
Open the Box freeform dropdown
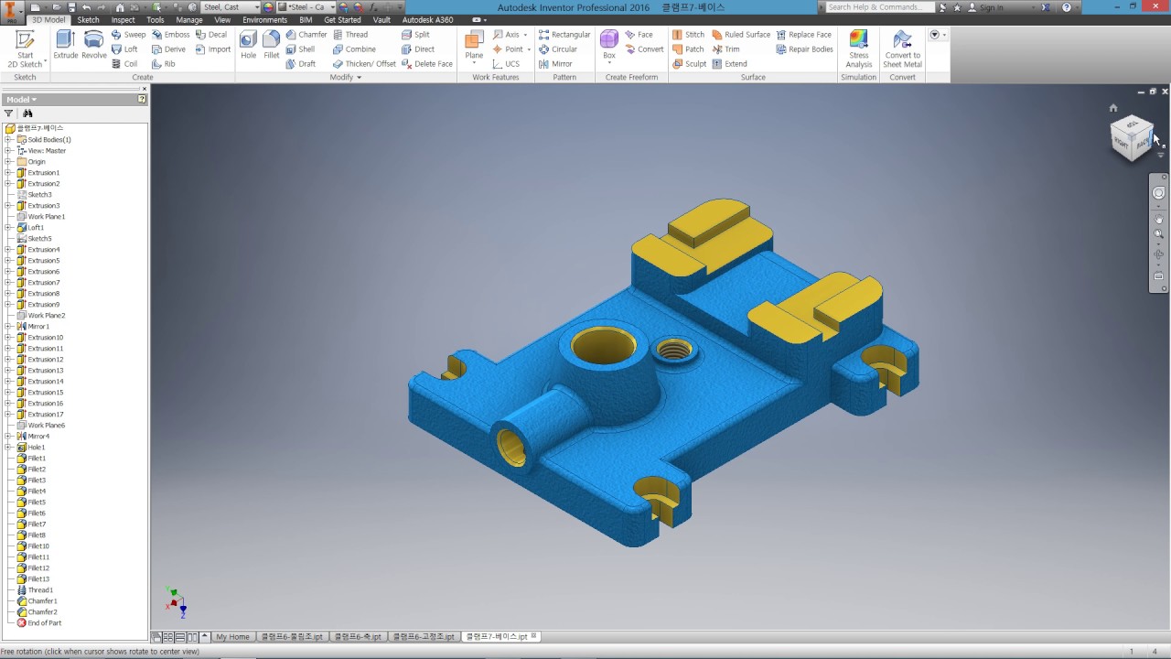609,63
